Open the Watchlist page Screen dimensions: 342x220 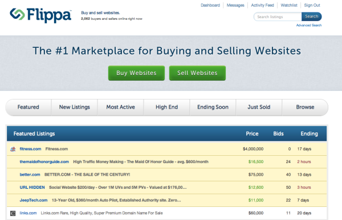point(289,5)
